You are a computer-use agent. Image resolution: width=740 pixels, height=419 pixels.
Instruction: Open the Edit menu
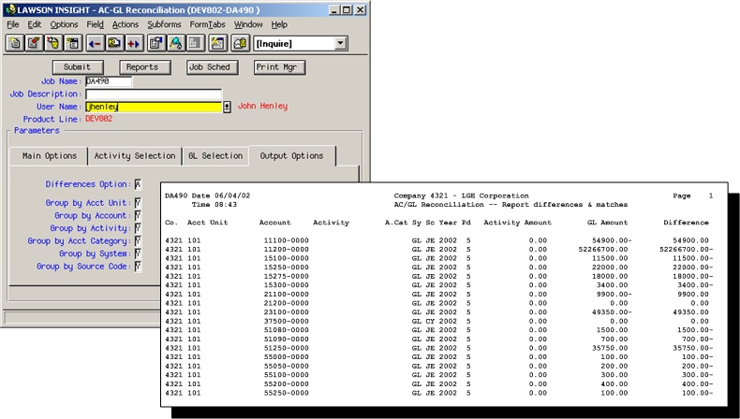[x=35, y=24]
